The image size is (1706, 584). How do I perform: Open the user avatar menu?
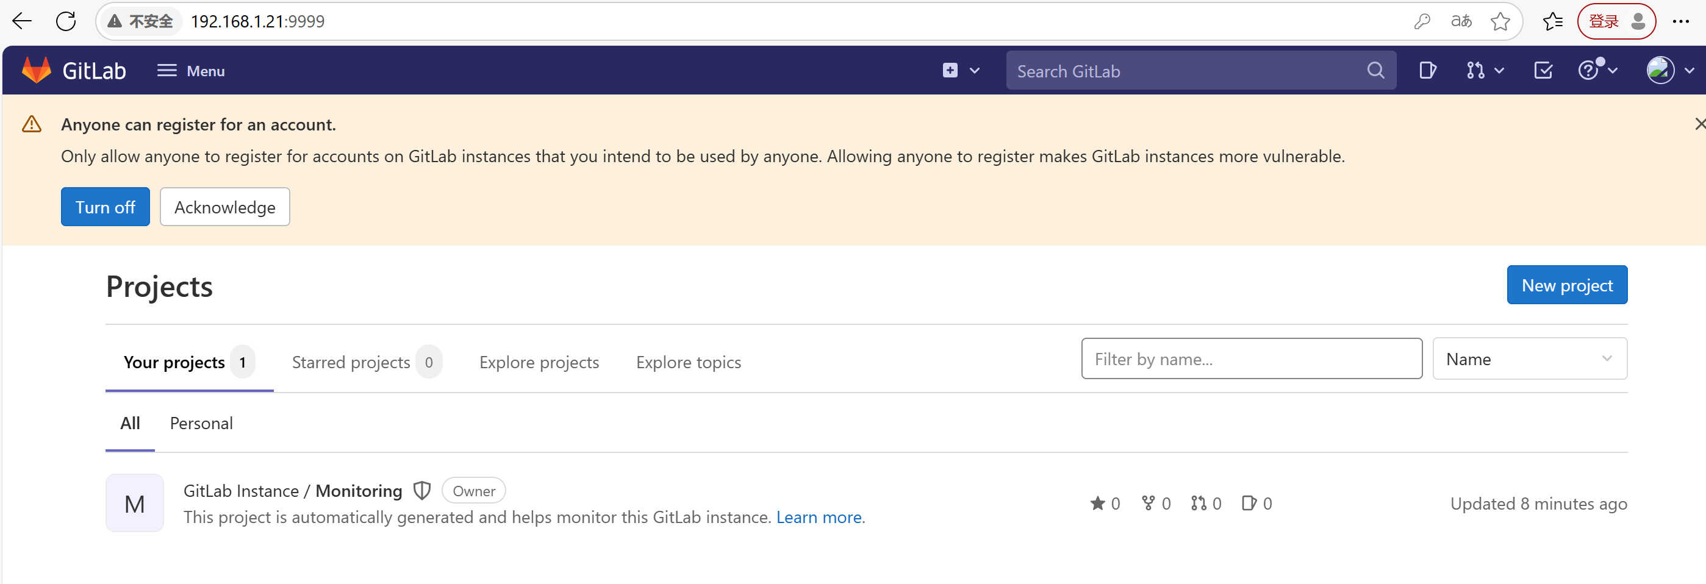point(1669,70)
